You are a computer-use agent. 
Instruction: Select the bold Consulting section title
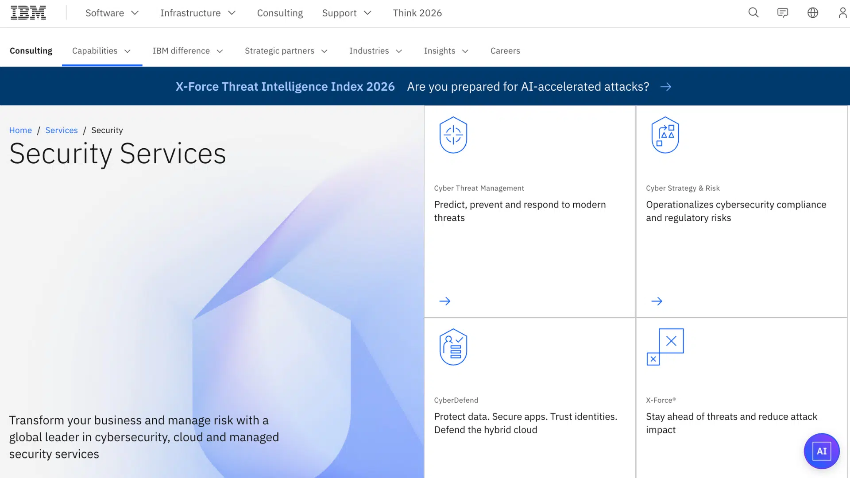click(x=31, y=51)
